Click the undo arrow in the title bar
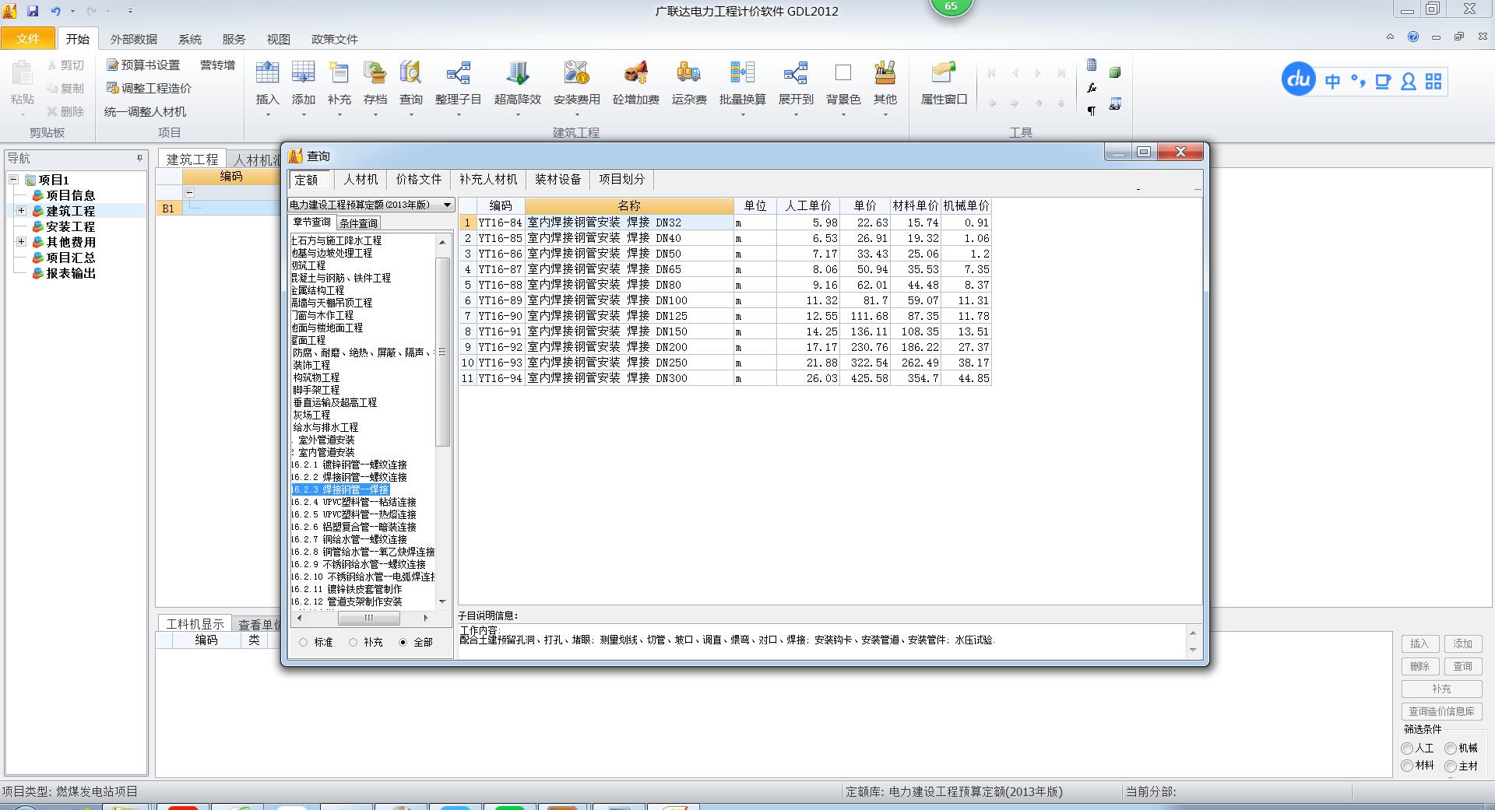This screenshot has height=810, width=1495. coord(56,11)
